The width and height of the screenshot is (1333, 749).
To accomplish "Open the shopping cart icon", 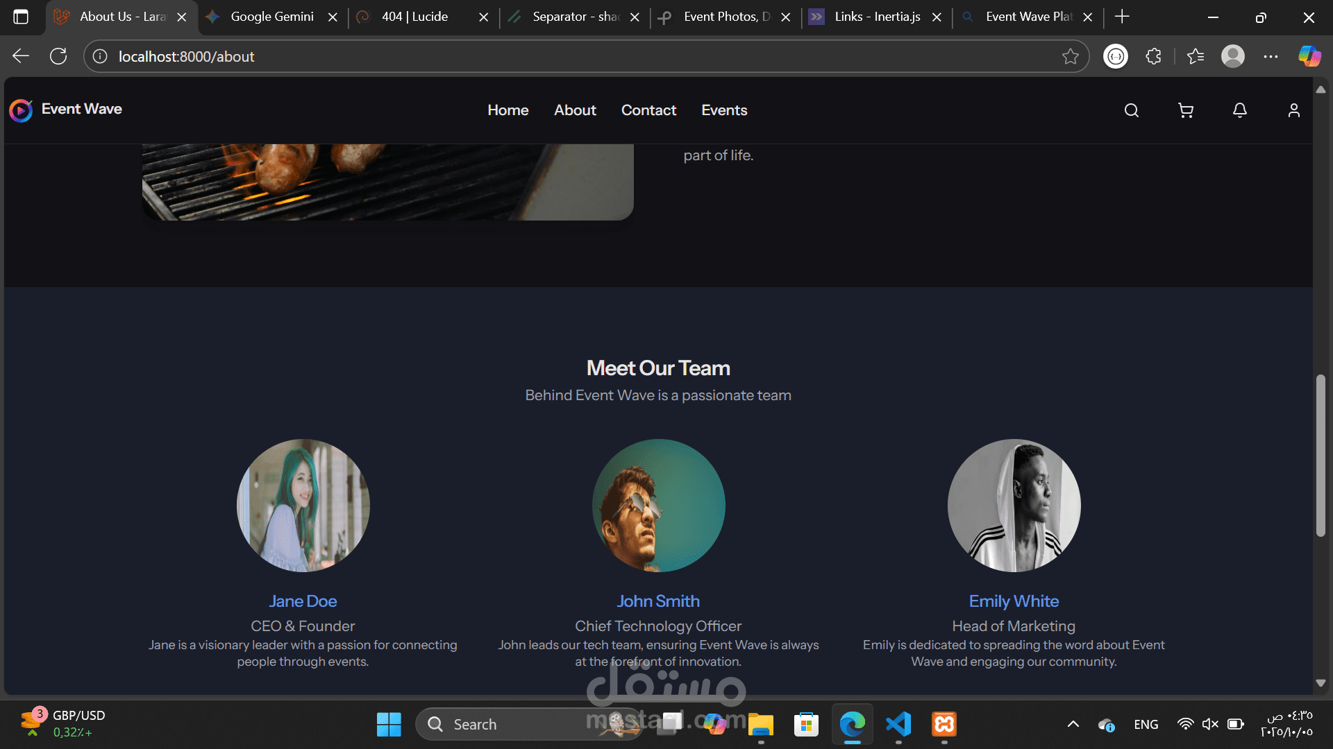I will pyautogui.click(x=1186, y=110).
